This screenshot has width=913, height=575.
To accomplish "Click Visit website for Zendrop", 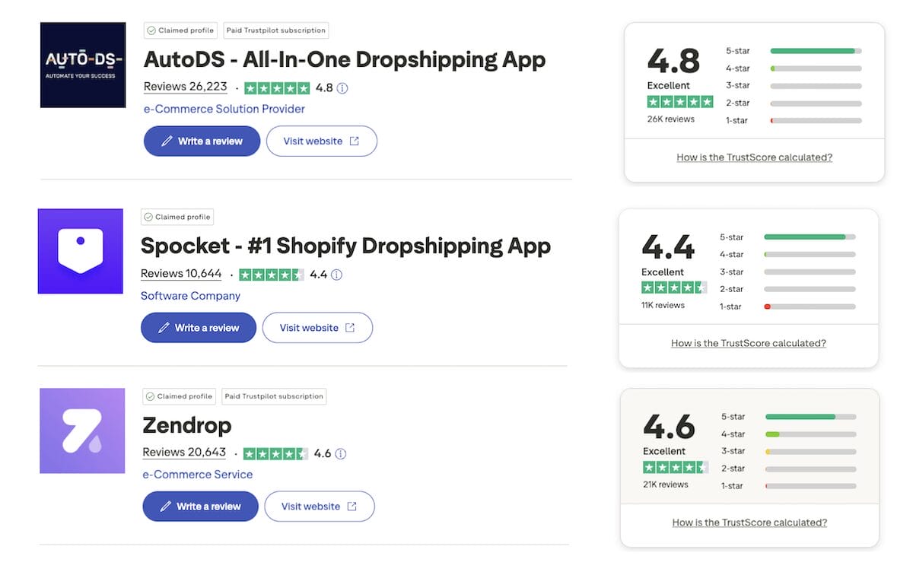I will 319,506.
